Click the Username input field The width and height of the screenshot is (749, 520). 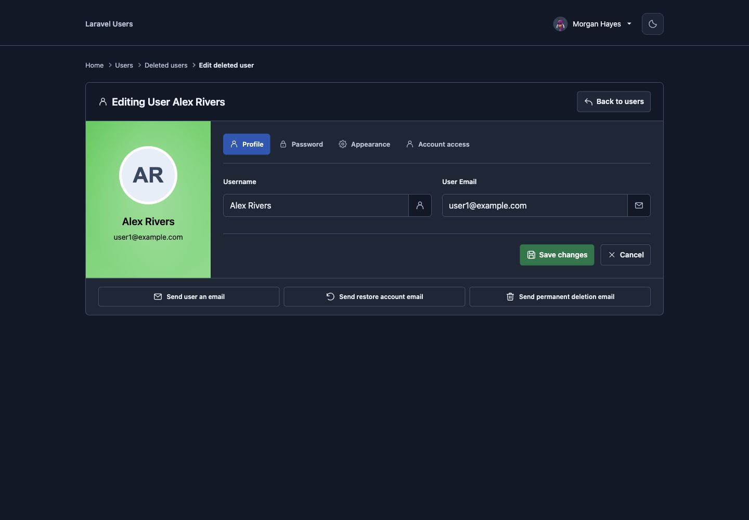click(x=316, y=205)
